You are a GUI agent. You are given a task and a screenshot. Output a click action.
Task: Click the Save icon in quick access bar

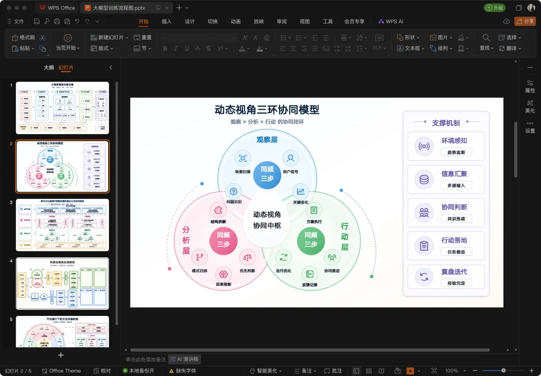point(37,22)
